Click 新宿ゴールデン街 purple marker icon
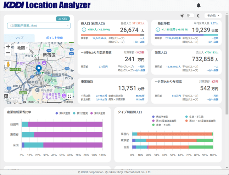 pyautogui.click(x=44, y=63)
